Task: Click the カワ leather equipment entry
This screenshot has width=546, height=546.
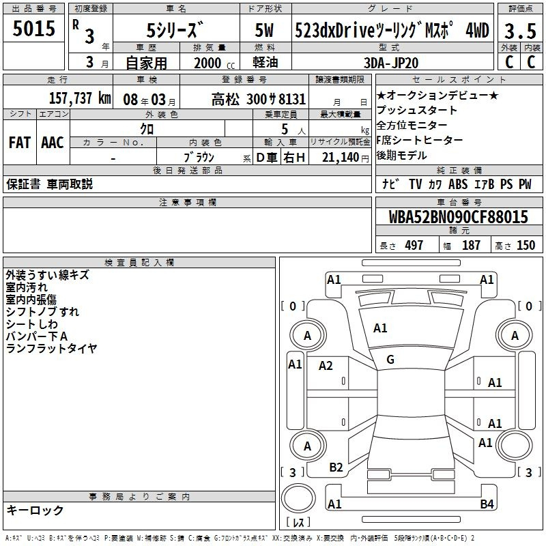Action: [x=435, y=184]
